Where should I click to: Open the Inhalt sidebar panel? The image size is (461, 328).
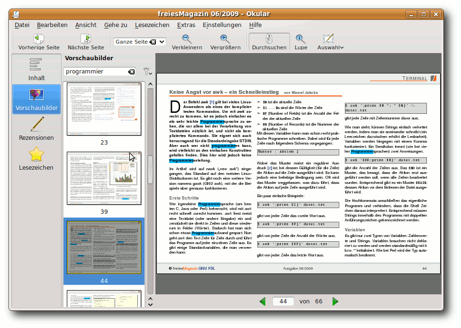(36, 69)
